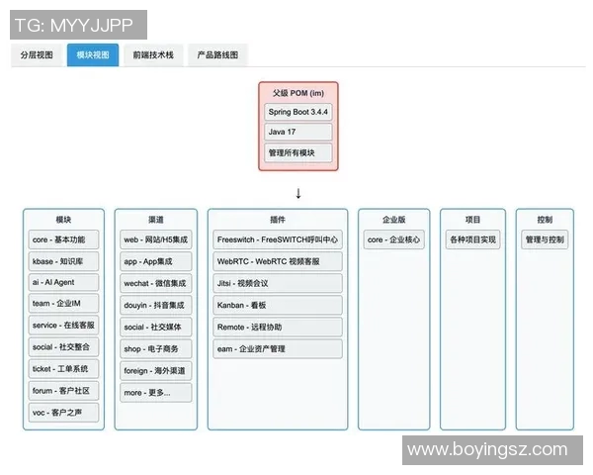
Task: Choose Jitsi - 视频会议 plugin
Action: [278, 283]
